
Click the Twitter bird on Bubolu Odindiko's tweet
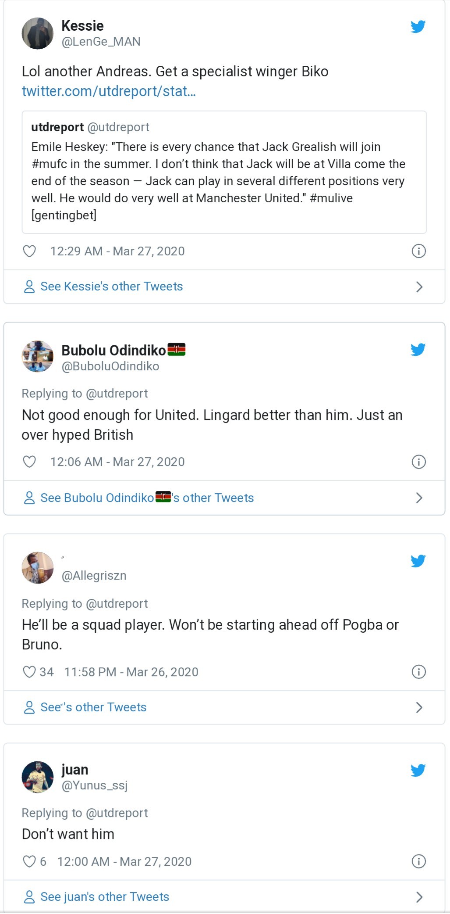pyautogui.click(x=419, y=350)
